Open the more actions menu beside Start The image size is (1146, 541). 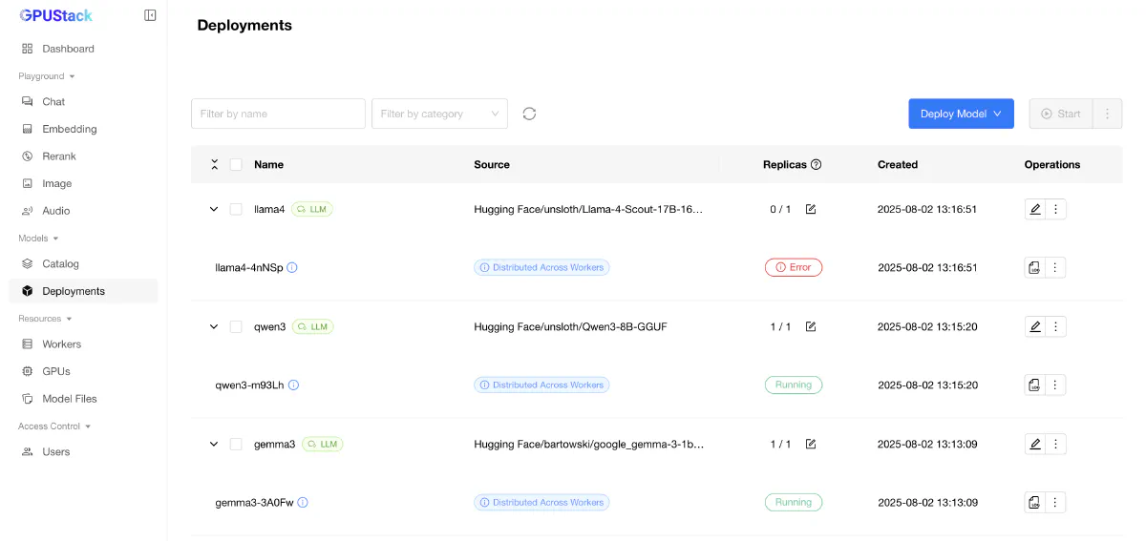pos(1107,114)
